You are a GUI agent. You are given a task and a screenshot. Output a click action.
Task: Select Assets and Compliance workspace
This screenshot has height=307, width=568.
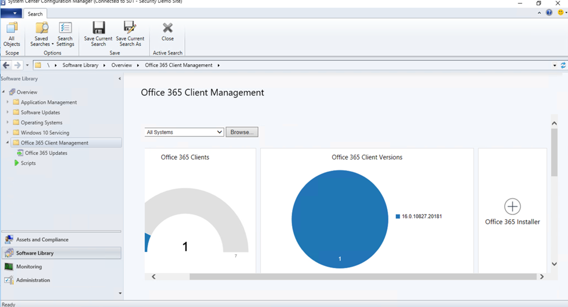[x=61, y=239]
